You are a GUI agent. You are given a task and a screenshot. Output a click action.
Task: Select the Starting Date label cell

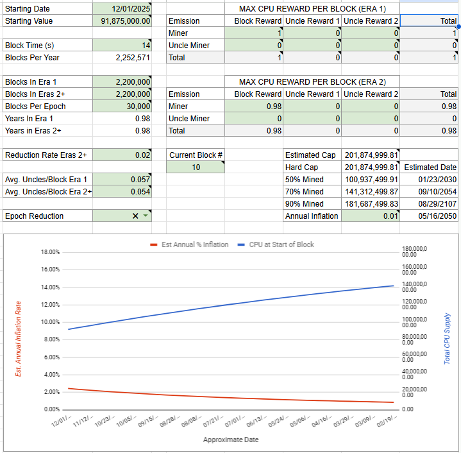click(47, 9)
